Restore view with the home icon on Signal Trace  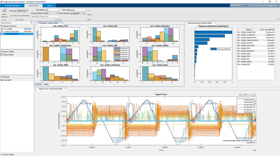(x=255, y=95)
